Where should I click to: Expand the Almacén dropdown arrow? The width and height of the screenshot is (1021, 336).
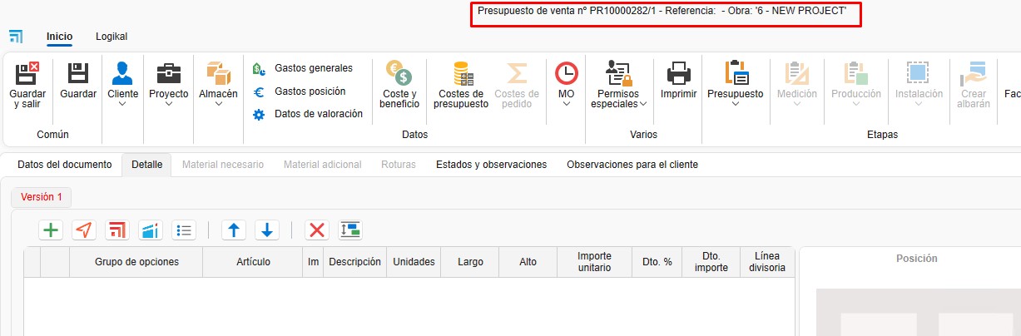[x=218, y=105]
